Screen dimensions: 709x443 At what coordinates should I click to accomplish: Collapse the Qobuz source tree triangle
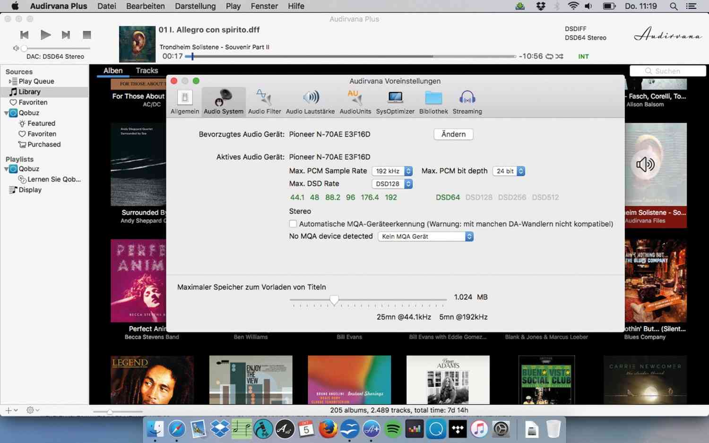6,113
